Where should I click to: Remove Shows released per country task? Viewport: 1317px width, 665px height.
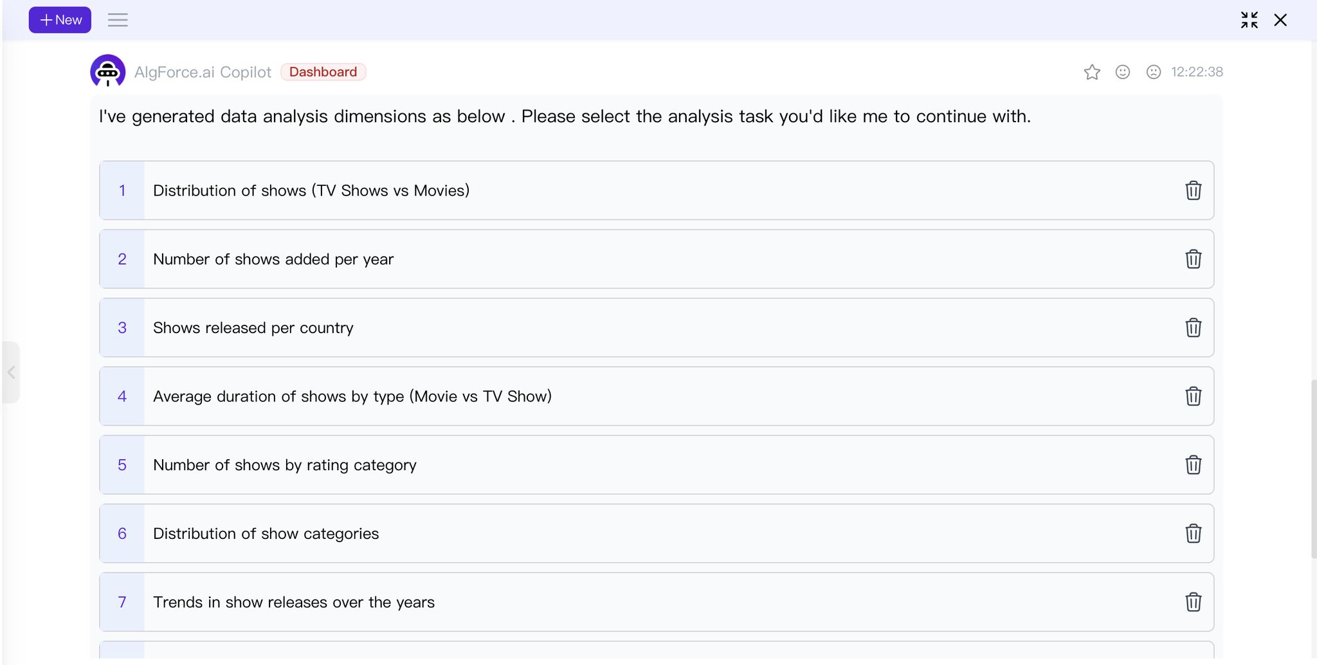coord(1194,327)
